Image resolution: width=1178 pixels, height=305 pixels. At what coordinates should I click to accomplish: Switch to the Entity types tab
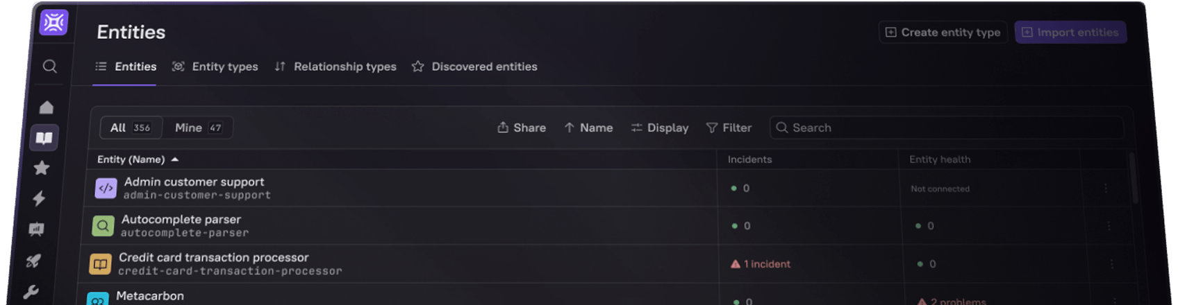[x=215, y=67]
